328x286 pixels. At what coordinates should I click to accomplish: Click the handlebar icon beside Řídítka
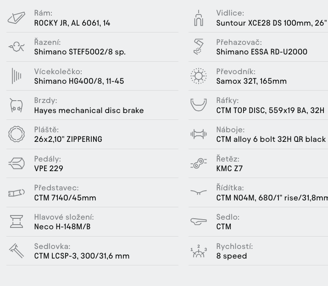coord(199,192)
